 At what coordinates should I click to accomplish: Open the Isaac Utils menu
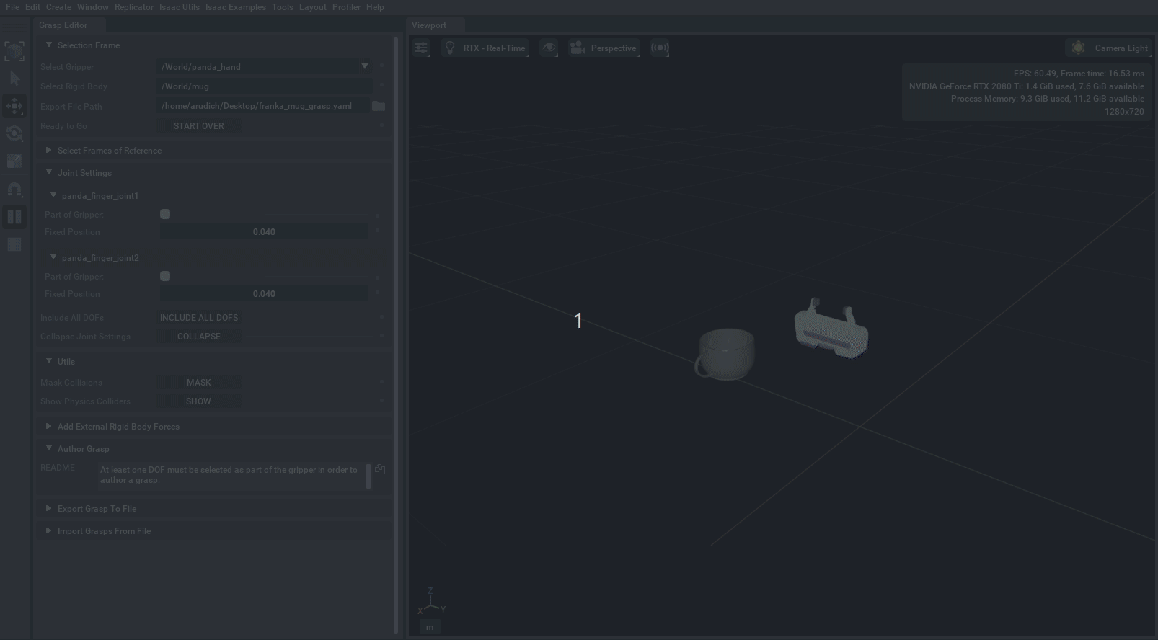pyautogui.click(x=179, y=7)
